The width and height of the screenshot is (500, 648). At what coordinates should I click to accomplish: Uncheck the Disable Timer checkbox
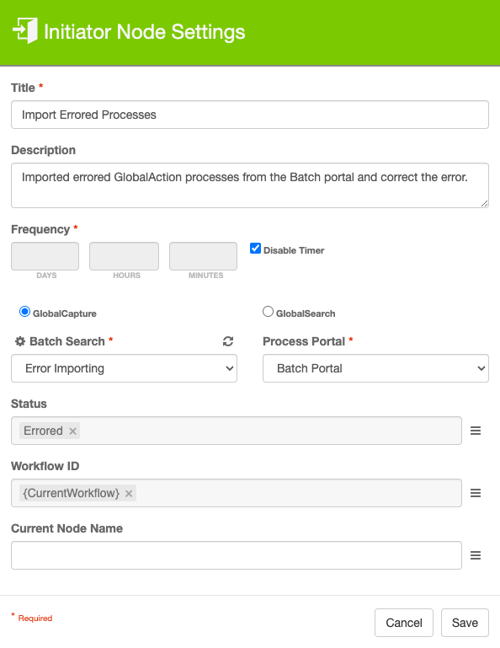(x=255, y=249)
